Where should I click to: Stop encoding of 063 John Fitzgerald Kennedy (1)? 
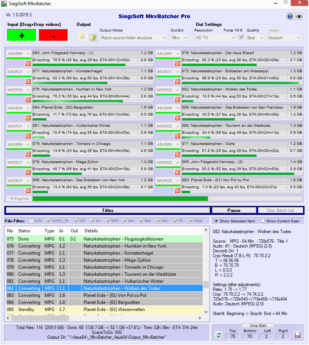point(28,63)
